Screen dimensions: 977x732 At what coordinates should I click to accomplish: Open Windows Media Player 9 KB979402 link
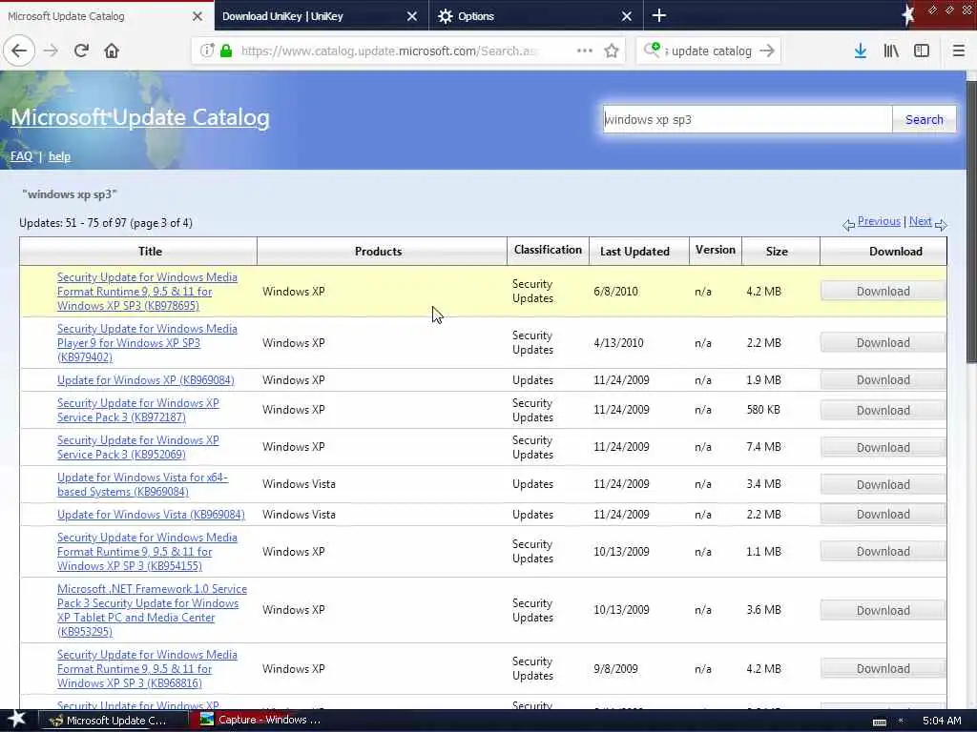click(147, 343)
